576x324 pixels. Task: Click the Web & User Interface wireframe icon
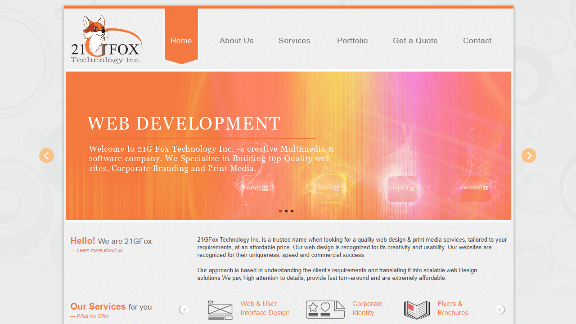click(220, 310)
